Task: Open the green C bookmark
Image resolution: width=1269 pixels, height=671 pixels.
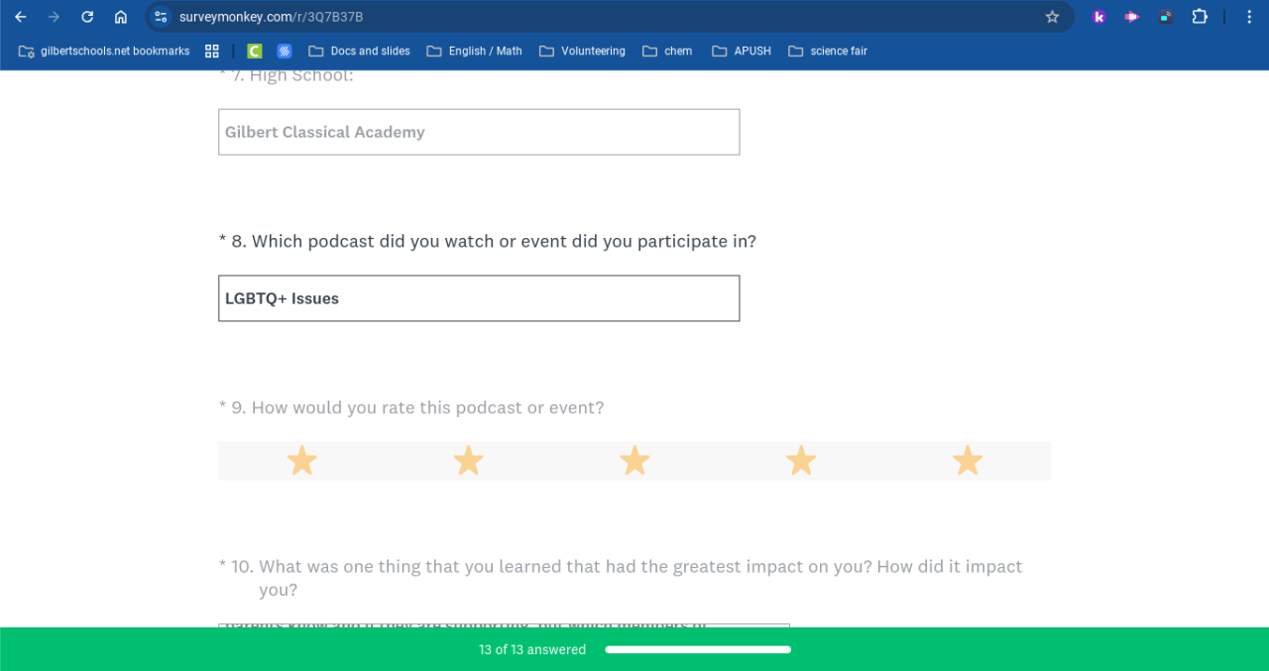Action: pyautogui.click(x=255, y=51)
